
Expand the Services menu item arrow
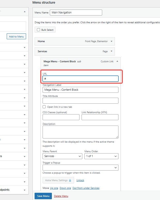coord(111,51)
